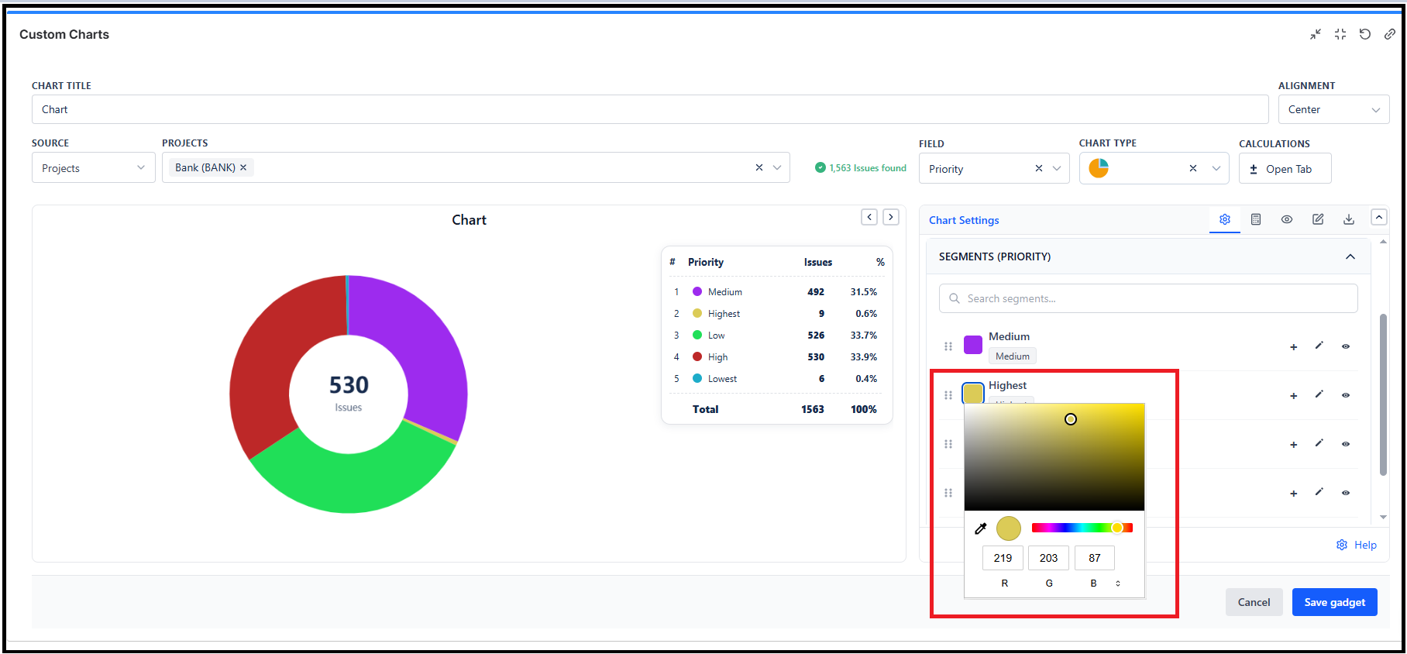Add to Highest segment using plus icon

point(1293,396)
